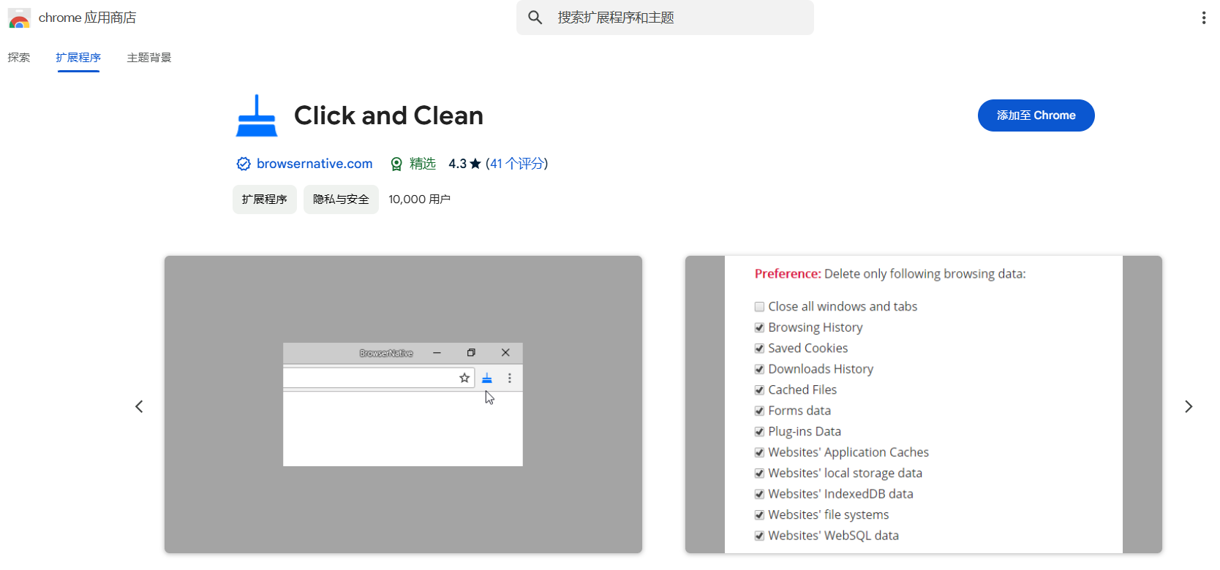Click the 隐私与安全 category chip
This screenshot has height=570, width=1220.
(x=341, y=199)
